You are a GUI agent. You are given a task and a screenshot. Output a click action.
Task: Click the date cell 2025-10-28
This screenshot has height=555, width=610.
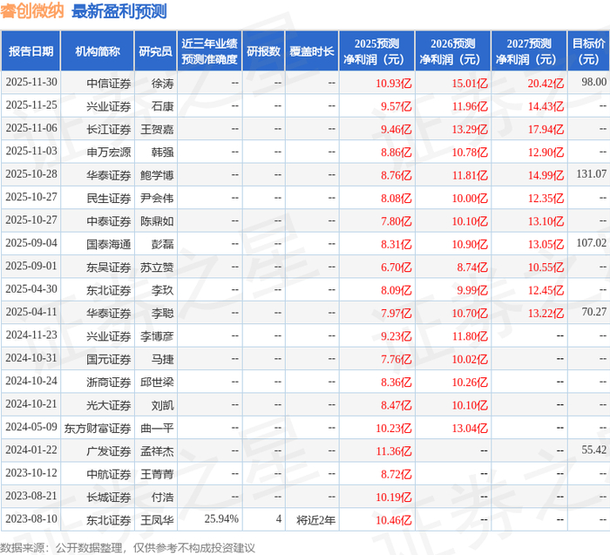[x=31, y=174]
